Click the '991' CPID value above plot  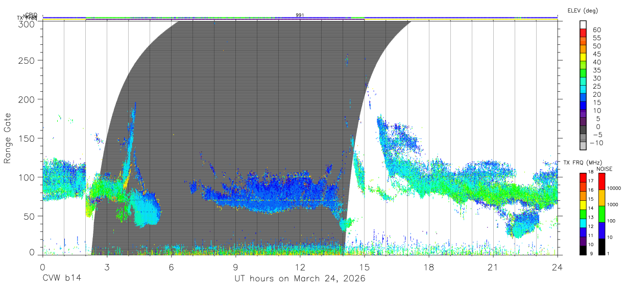(x=300, y=15)
